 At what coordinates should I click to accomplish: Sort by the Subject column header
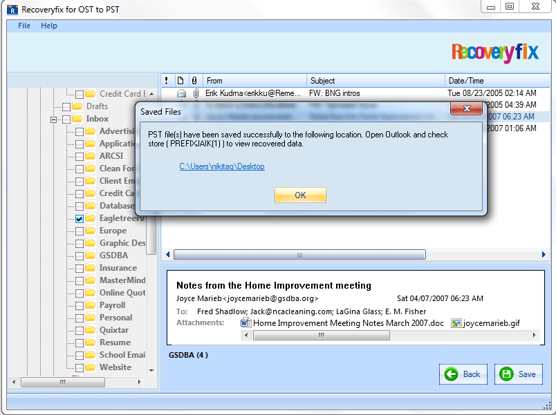pos(376,81)
